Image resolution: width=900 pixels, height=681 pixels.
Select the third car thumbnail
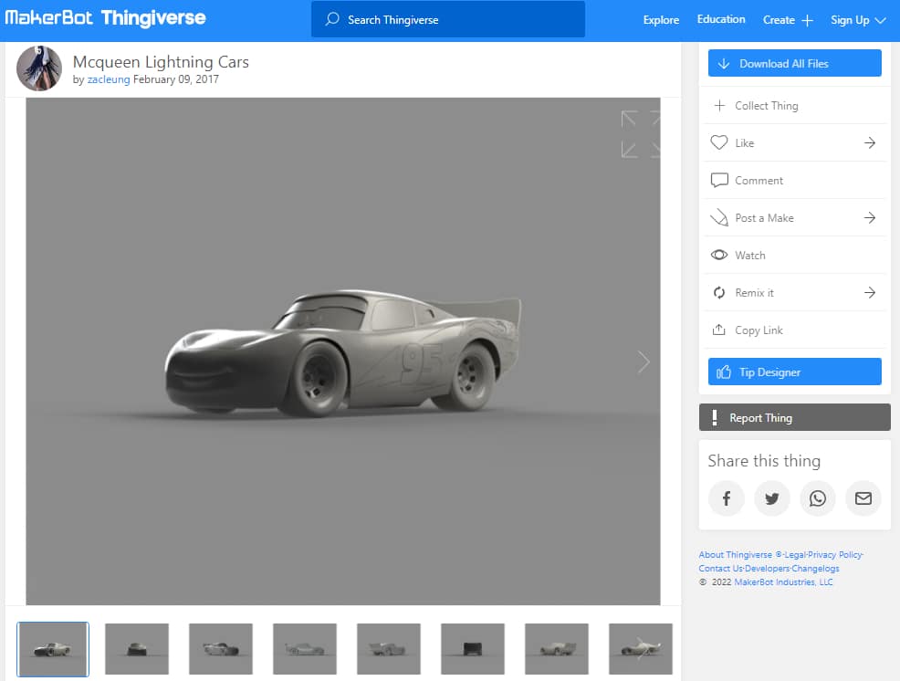click(x=220, y=649)
